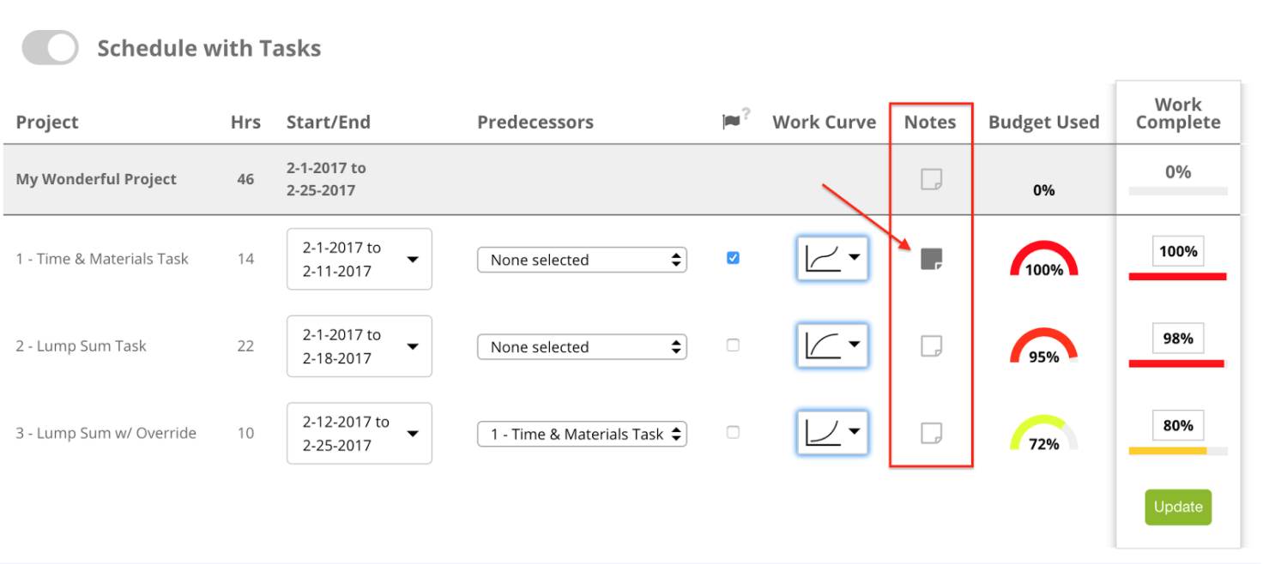Open the notes icon for Time & Materials Task
This screenshot has height=564, width=1263.
pos(931,258)
